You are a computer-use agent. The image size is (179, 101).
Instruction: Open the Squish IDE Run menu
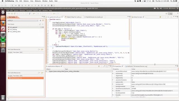click(x=40, y=11)
